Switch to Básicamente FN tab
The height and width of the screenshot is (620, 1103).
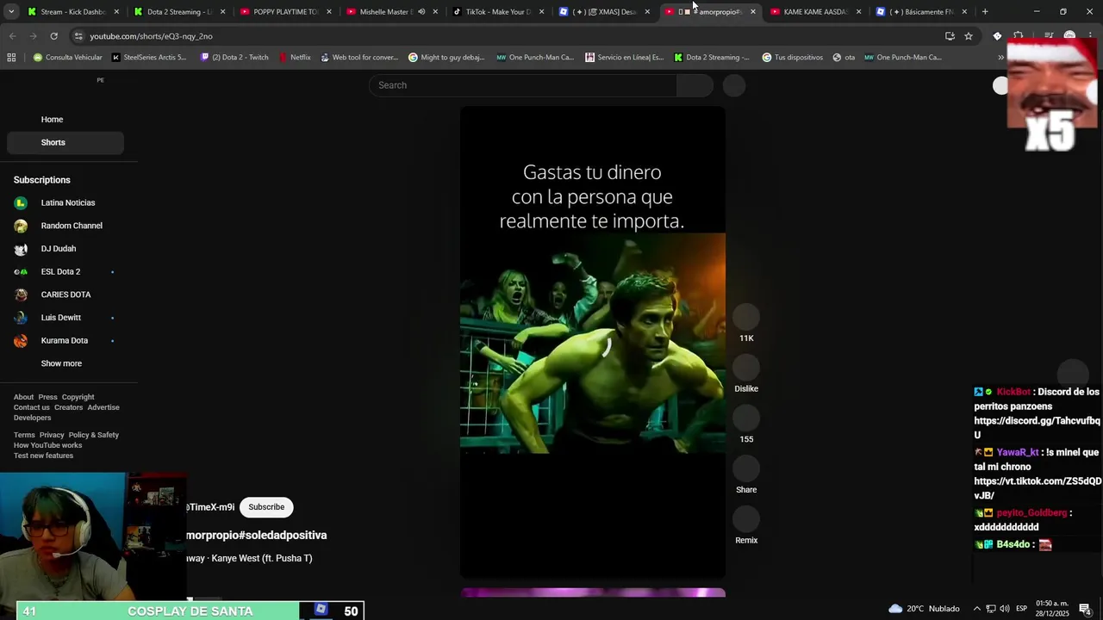click(921, 12)
